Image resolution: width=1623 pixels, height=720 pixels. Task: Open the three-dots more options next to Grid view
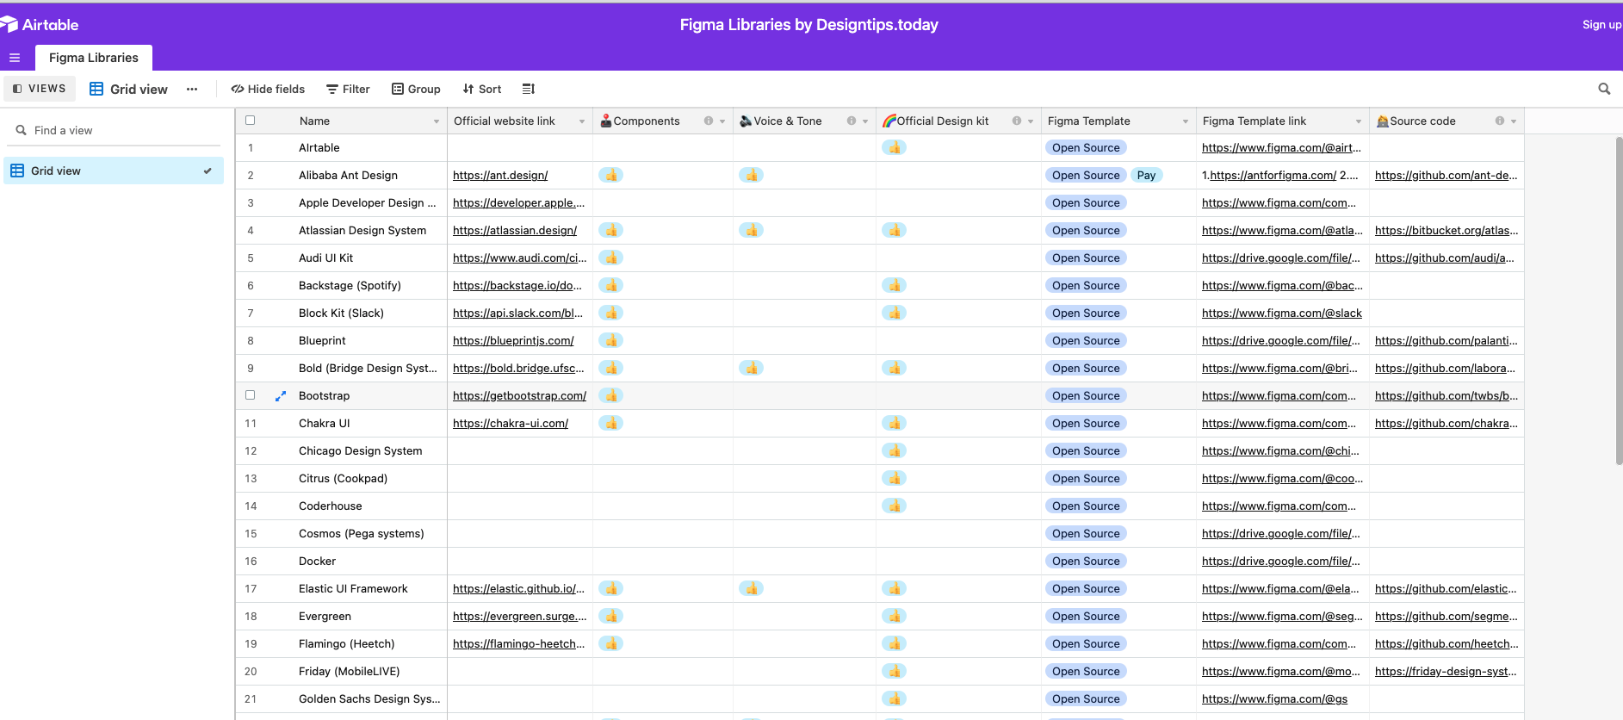(x=192, y=89)
